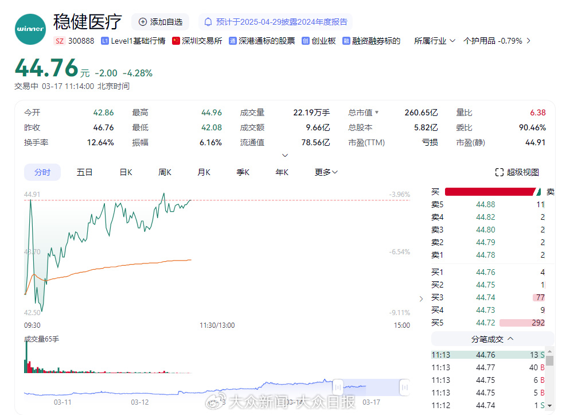Click the 融资融券标的 badge icon
Viewport: 562px width, 415px height.
[x=346, y=41]
